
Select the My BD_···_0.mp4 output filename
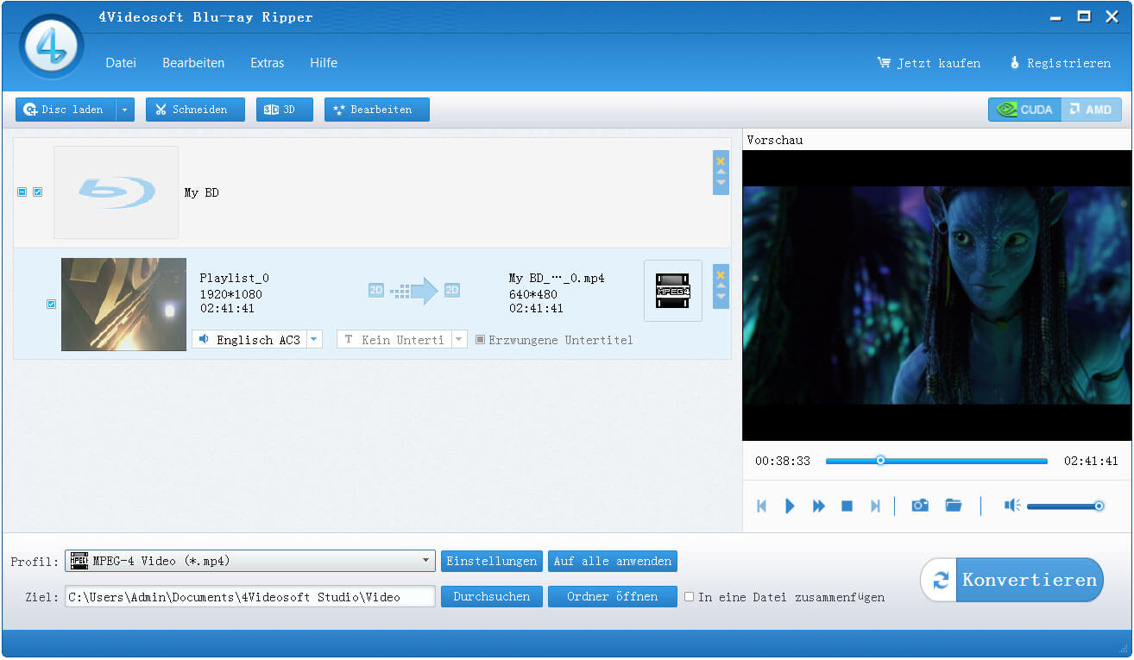(557, 278)
